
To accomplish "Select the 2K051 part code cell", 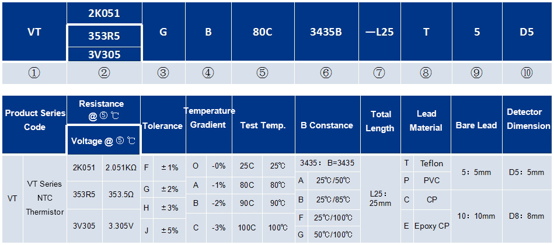I will (x=104, y=13).
